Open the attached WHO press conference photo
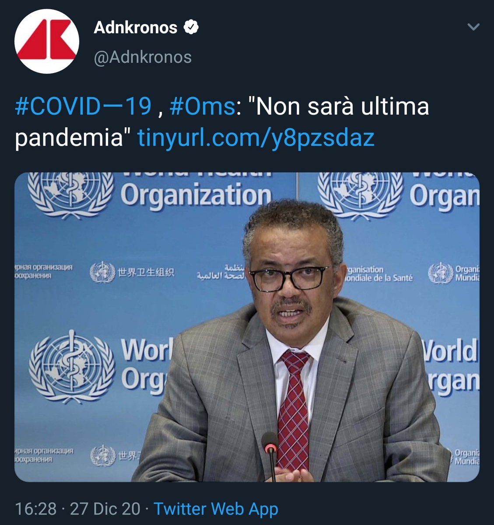This screenshot has height=525, width=494. [247, 327]
